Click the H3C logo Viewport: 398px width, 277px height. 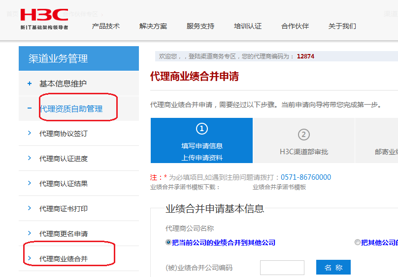44,19
